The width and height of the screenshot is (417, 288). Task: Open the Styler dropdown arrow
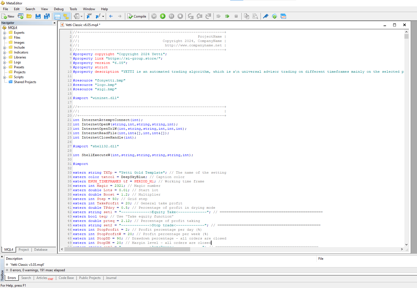81,16
